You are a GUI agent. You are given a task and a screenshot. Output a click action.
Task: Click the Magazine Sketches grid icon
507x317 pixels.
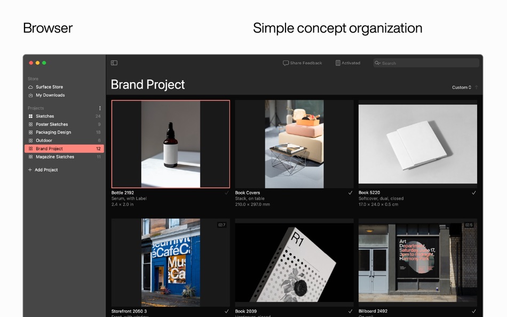30,156
